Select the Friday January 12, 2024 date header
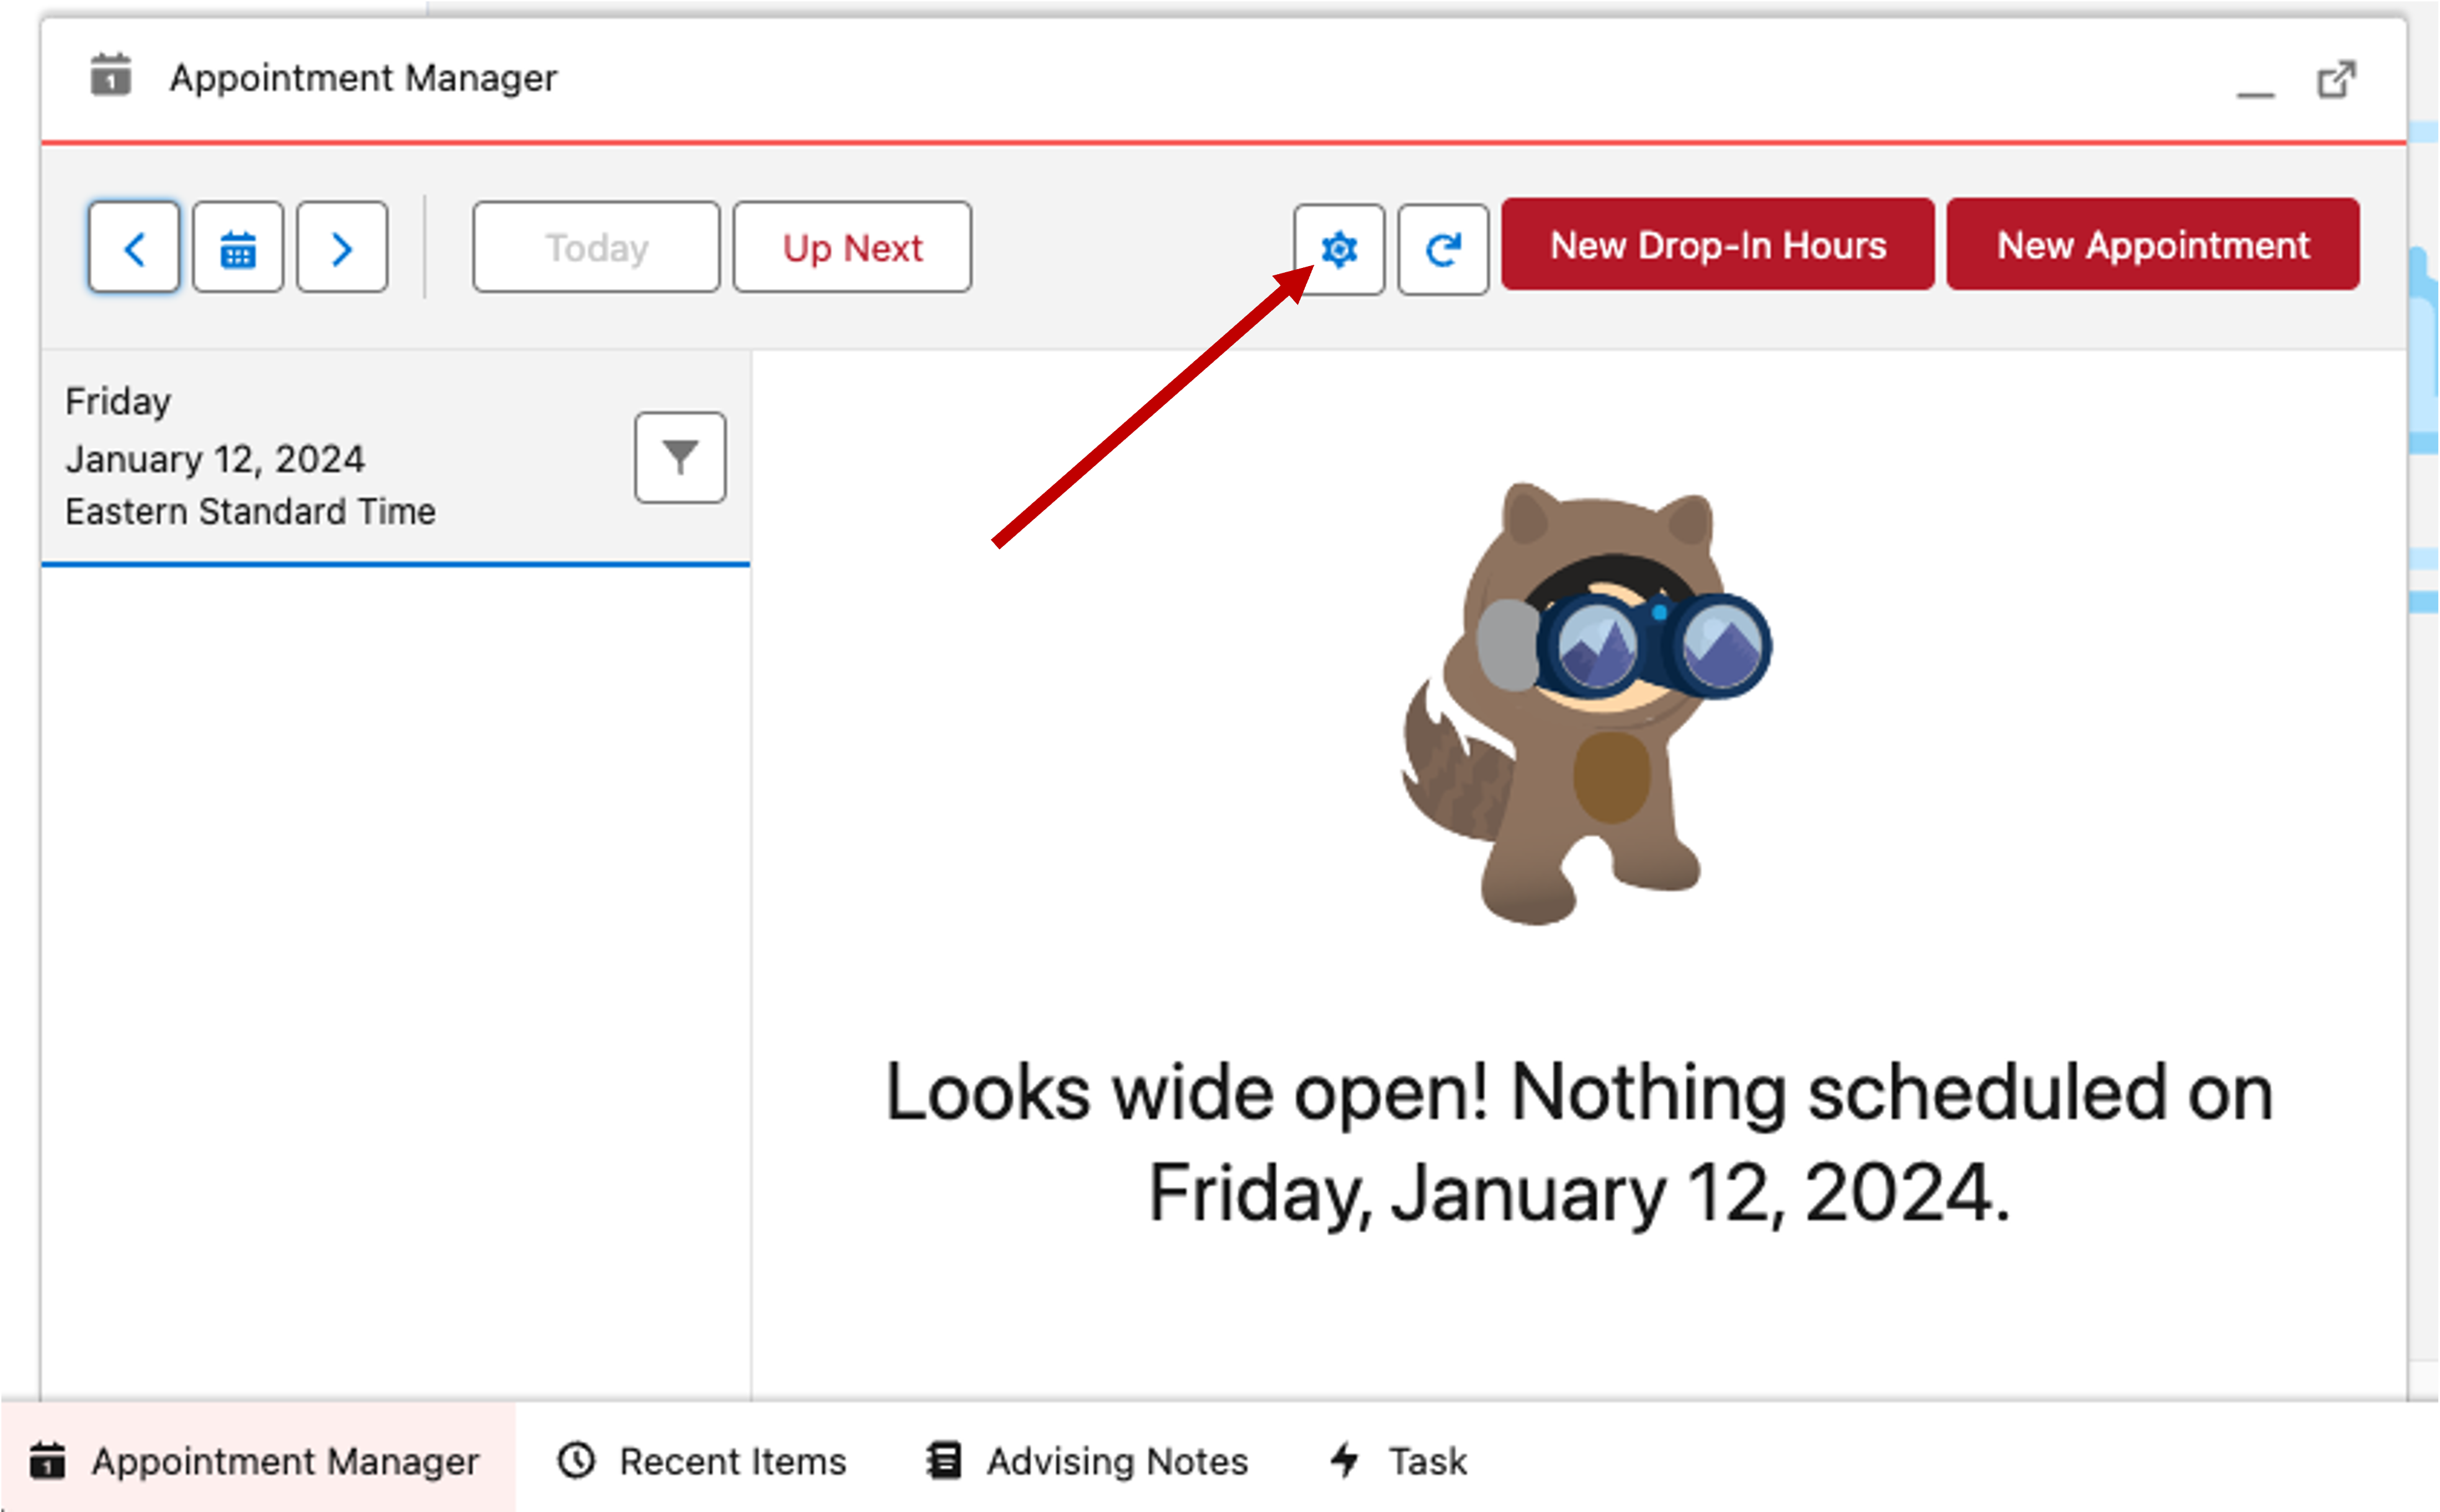 tap(250, 457)
